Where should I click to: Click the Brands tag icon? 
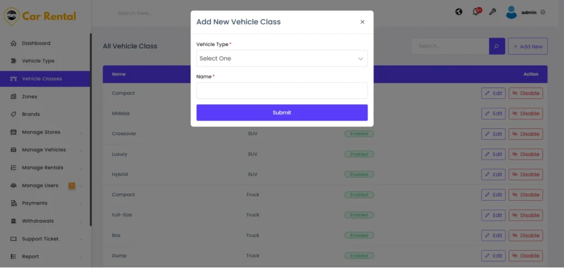tap(13, 114)
